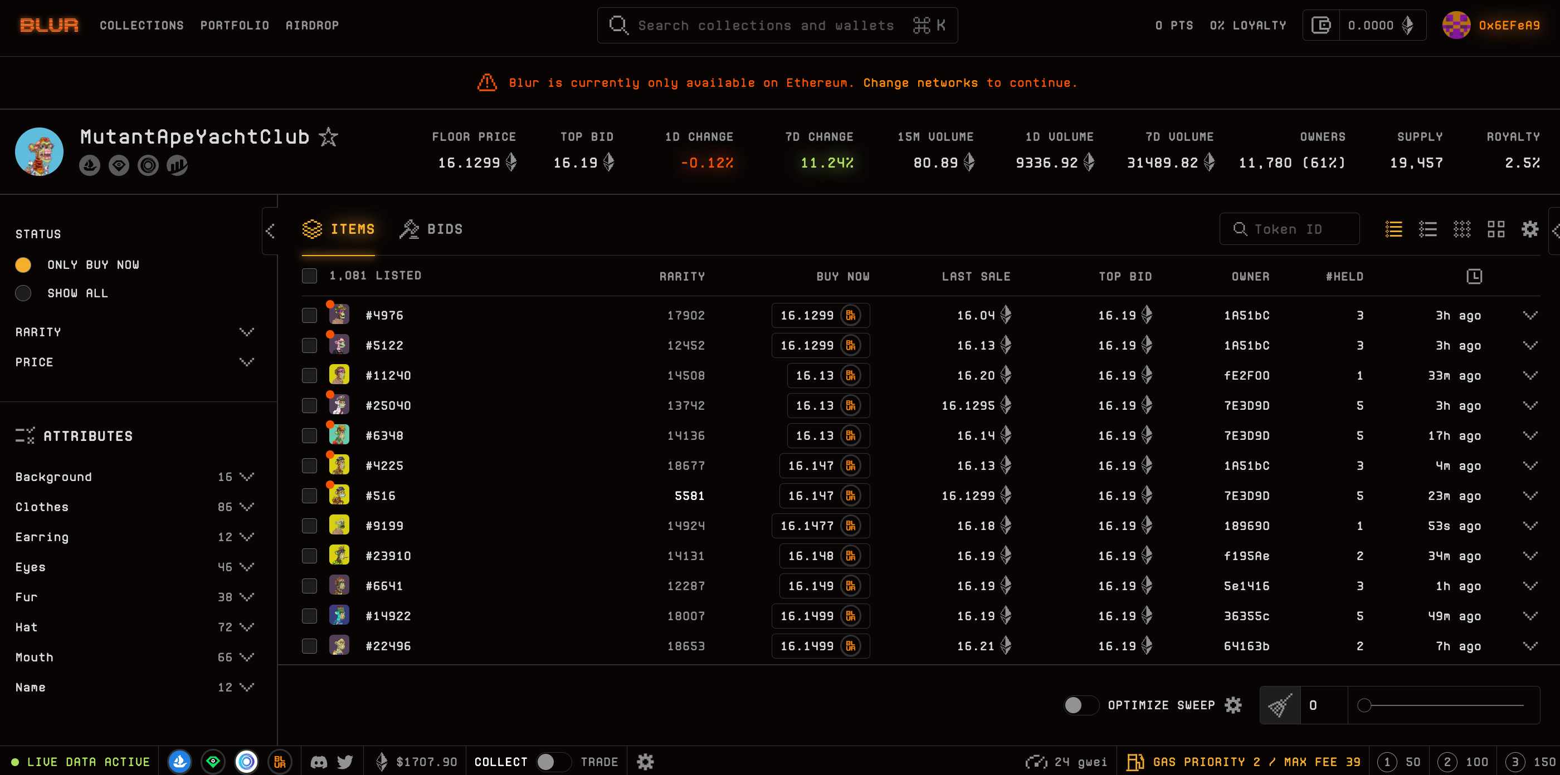Viewport: 1560px width, 775px height.
Task: Expand row details for #11240
Action: tap(1530, 376)
